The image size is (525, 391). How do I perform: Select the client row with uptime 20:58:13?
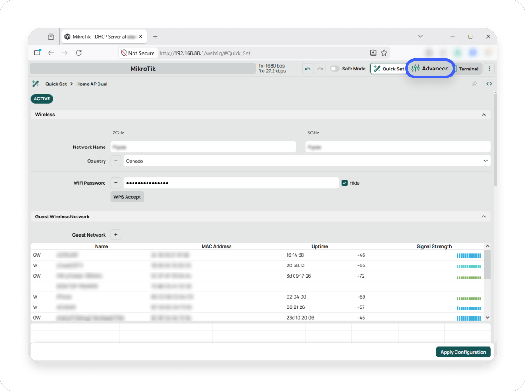(257, 265)
